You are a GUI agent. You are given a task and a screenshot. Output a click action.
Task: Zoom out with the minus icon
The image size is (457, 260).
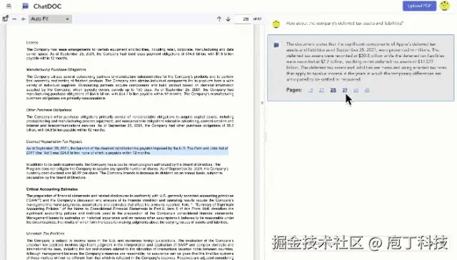(x=14, y=19)
